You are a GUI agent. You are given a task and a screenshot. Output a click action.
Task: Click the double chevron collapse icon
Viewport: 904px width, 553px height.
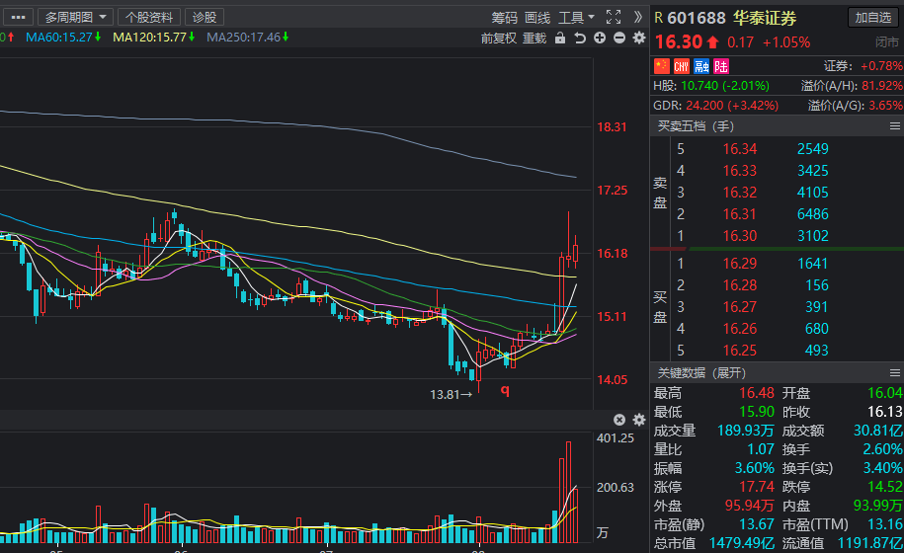(x=637, y=18)
